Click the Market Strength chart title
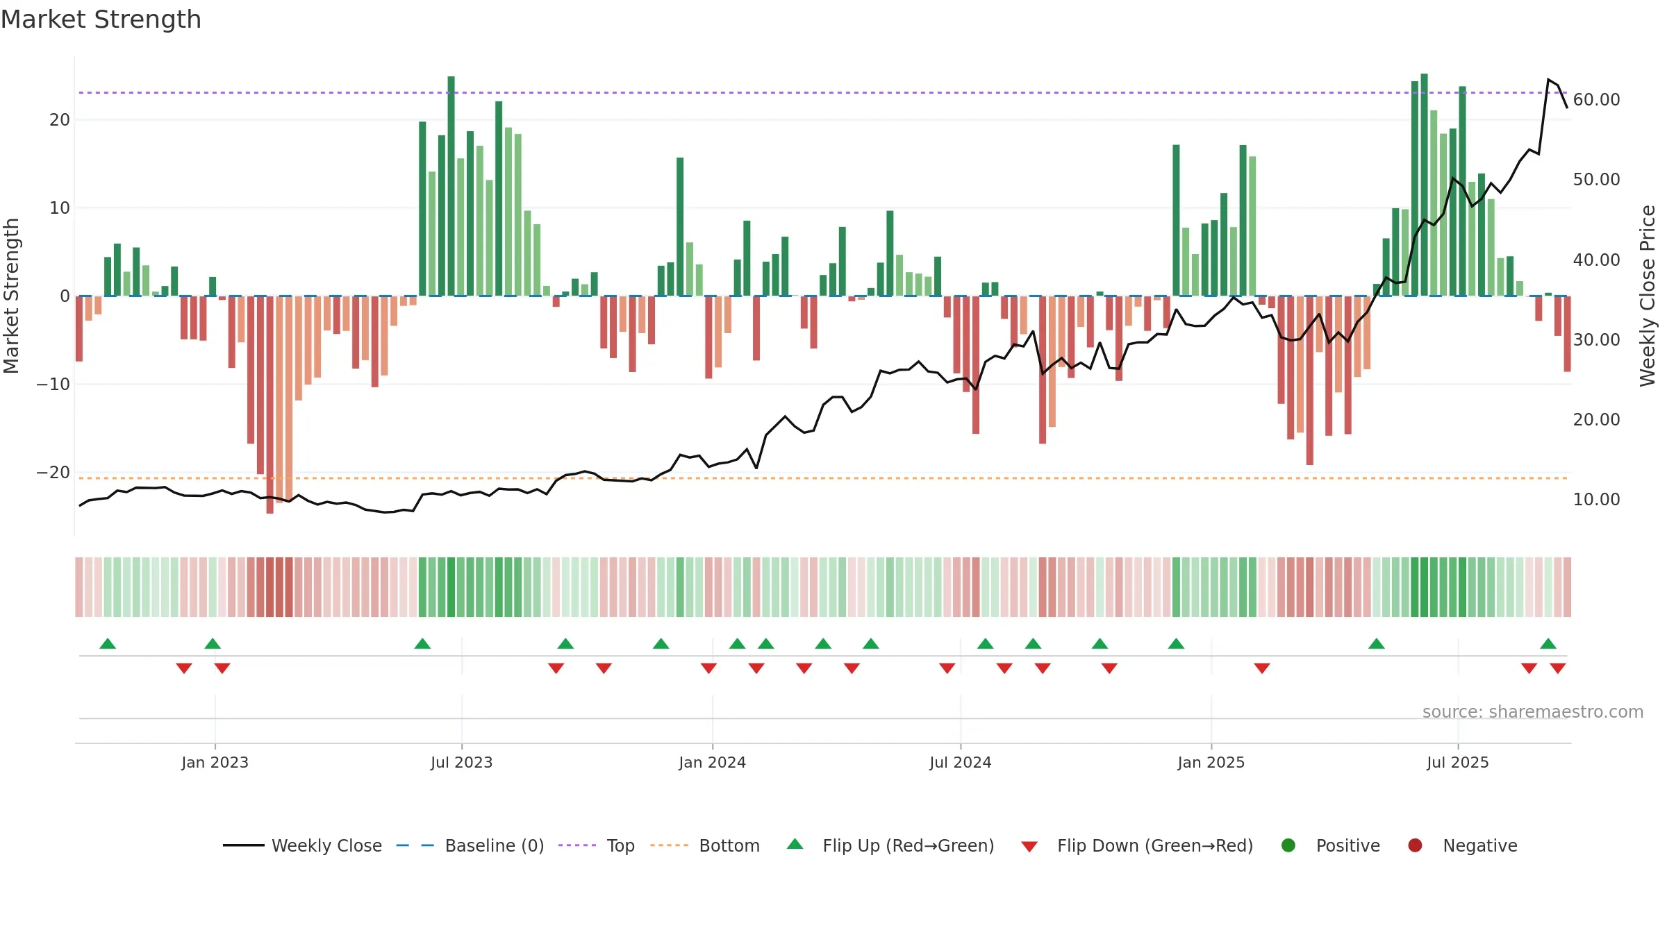 point(101,19)
